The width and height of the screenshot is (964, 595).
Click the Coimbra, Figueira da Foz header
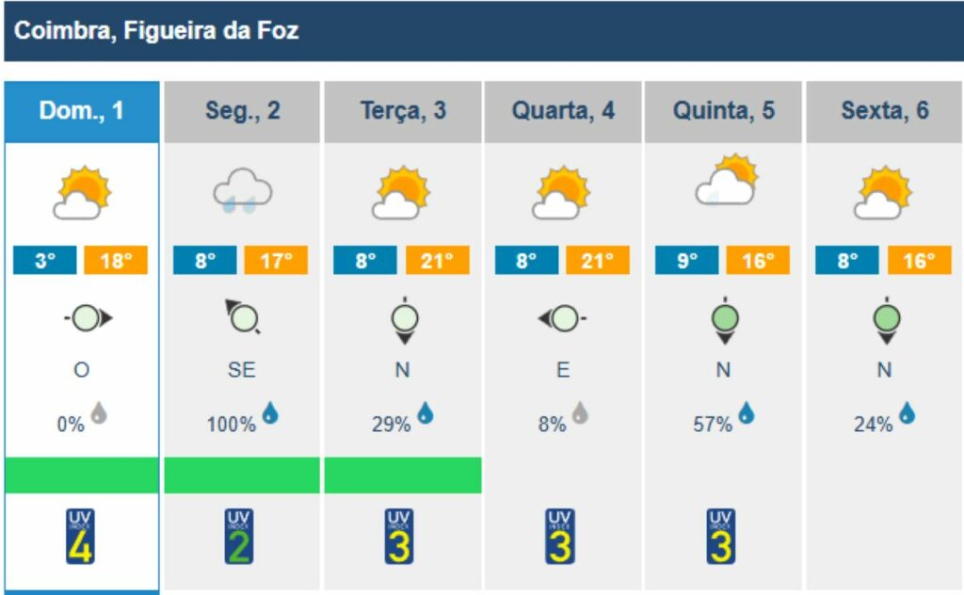pyautogui.click(x=157, y=31)
